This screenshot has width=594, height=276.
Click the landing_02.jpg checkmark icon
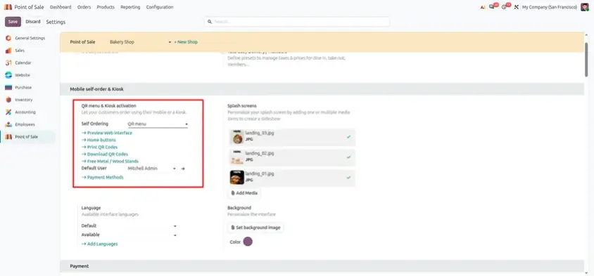348,157
